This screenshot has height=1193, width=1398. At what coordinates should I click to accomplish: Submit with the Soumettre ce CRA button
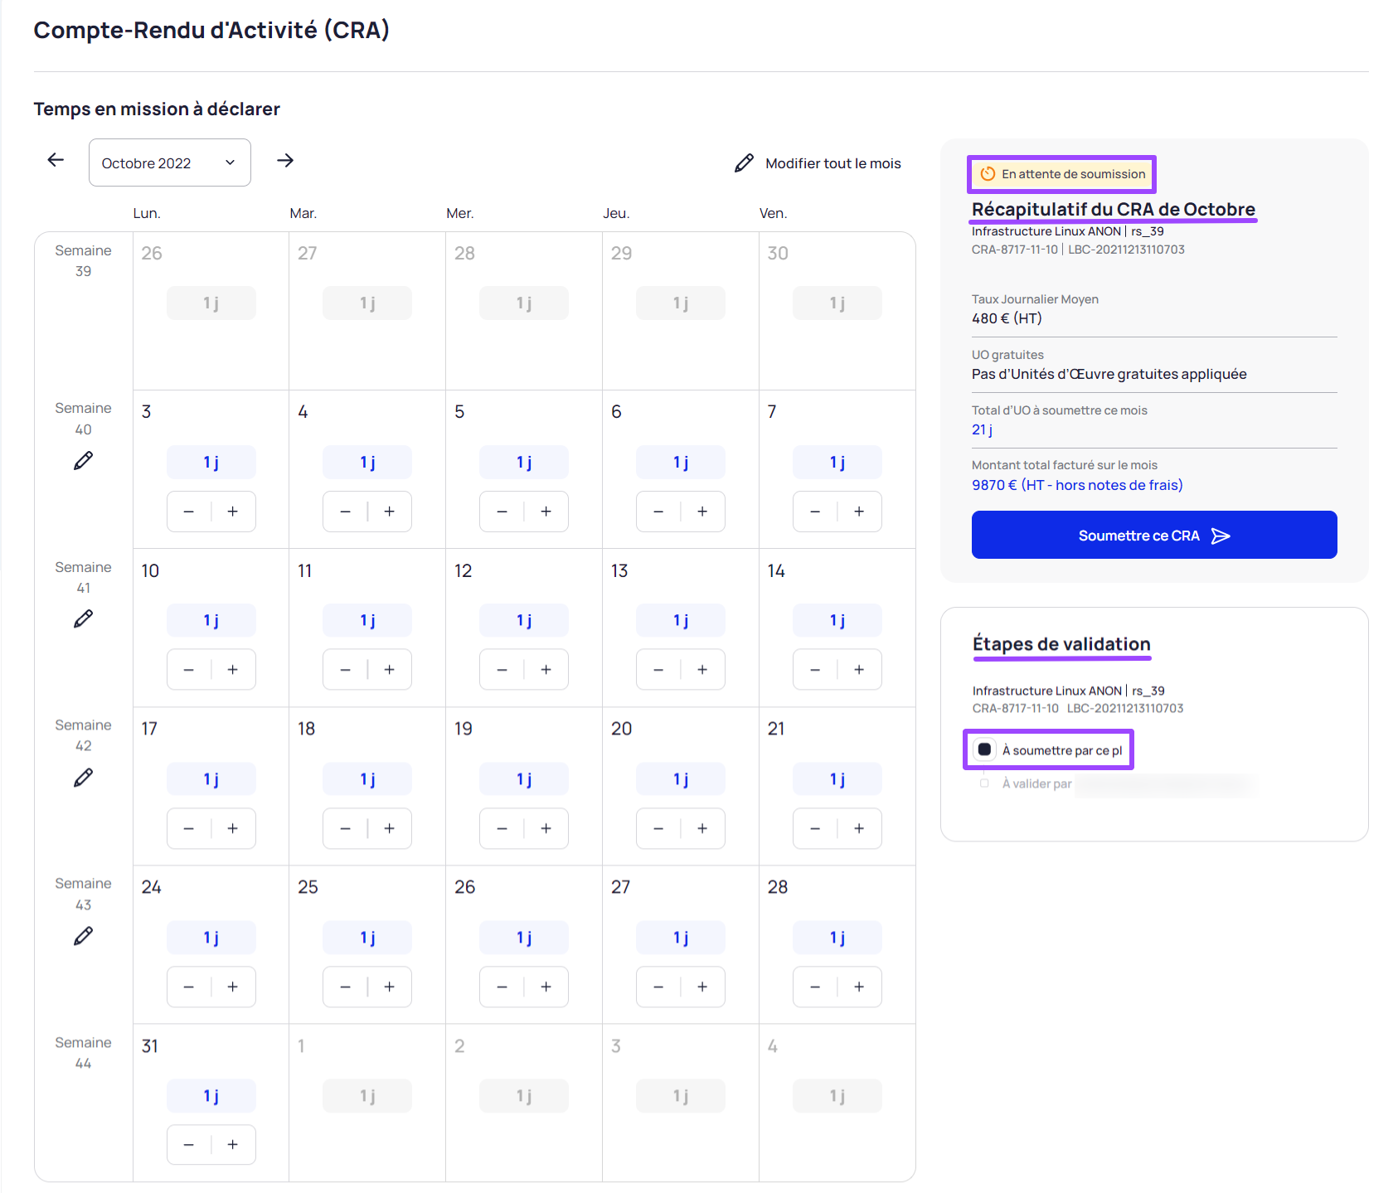click(x=1154, y=535)
